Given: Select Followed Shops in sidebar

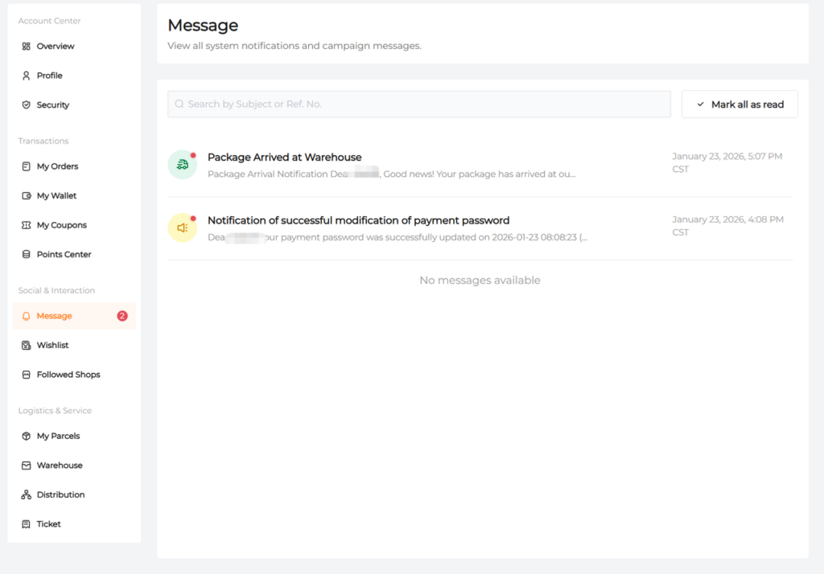Looking at the screenshot, I should click(x=68, y=375).
